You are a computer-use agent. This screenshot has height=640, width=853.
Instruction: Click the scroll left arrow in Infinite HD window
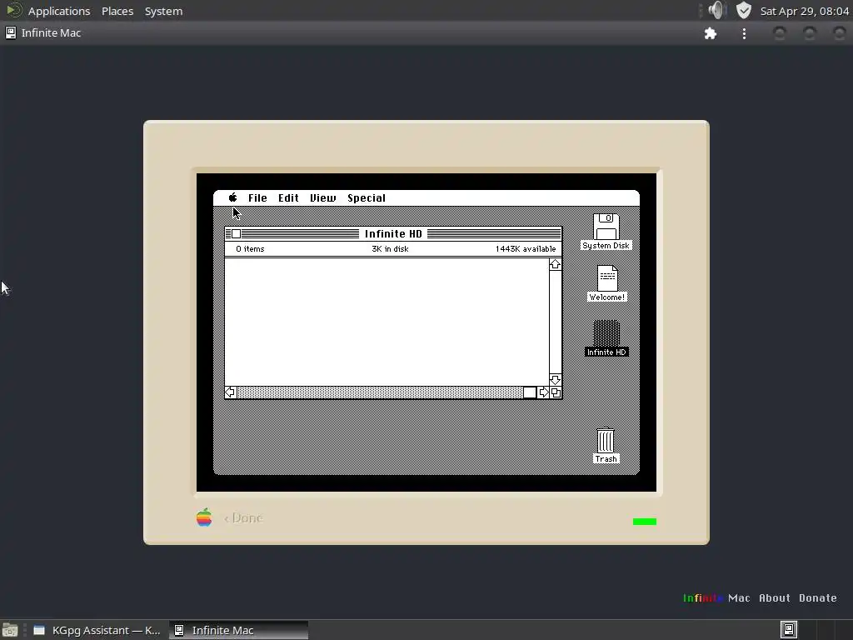pyautogui.click(x=231, y=392)
